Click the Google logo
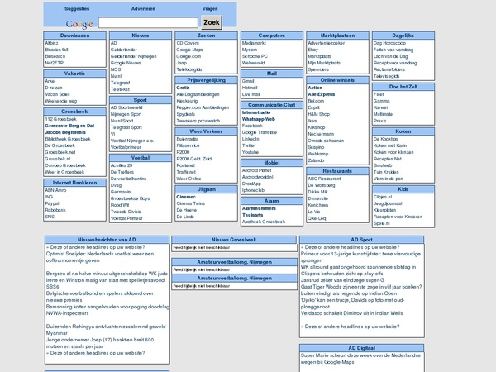Image resolution: width=496 pixels, height=372 pixels. click(79, 24)
